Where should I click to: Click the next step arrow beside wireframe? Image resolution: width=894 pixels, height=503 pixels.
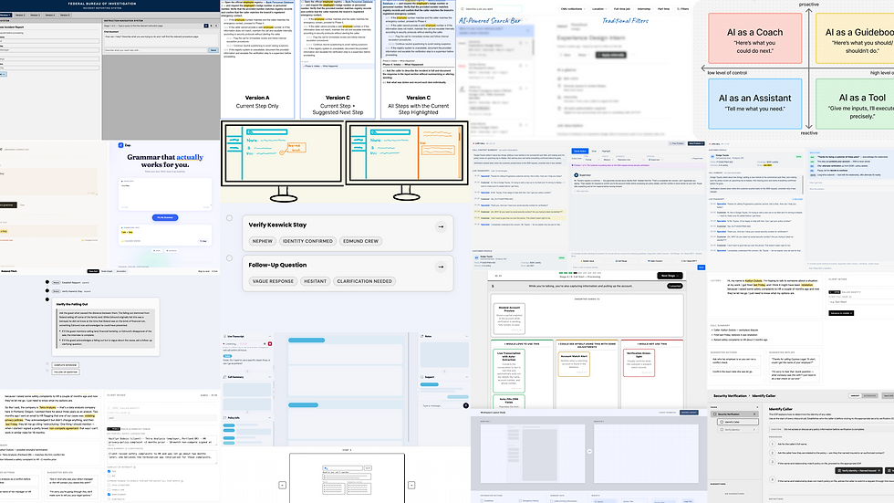pyautogui.click(x=411, y=485)
